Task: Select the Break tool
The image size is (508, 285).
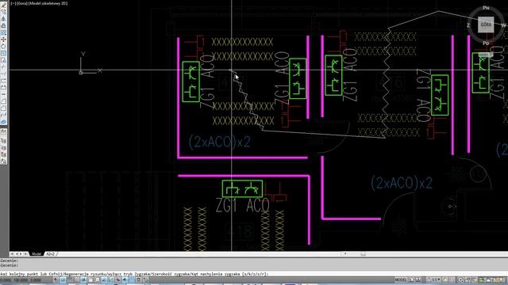Action: pos(4,88)
